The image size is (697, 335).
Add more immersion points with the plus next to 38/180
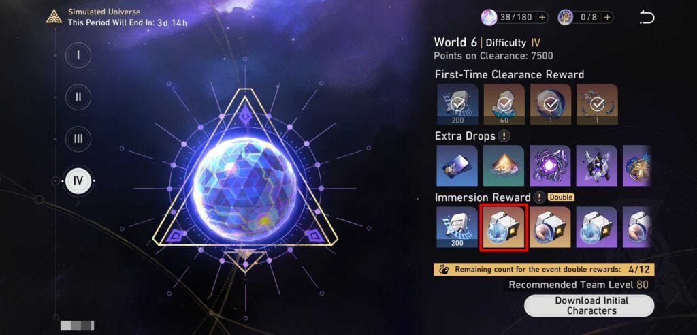click(542, 17)
